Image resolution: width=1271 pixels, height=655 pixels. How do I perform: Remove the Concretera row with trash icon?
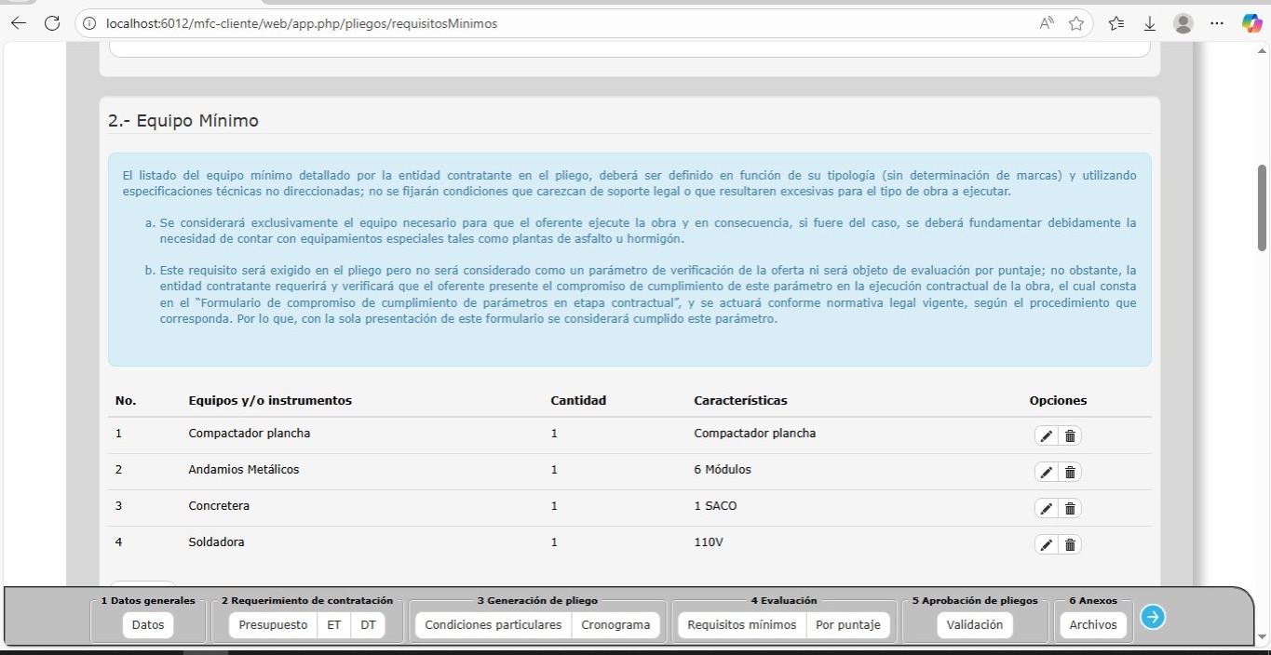coord(1070,509)
